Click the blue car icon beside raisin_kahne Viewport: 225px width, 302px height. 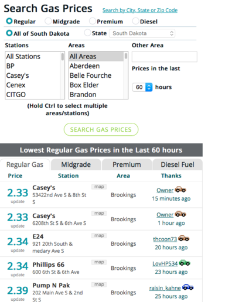(187, 287)
